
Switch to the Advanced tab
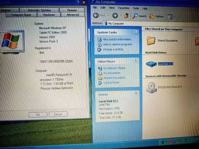coord(73,15)
